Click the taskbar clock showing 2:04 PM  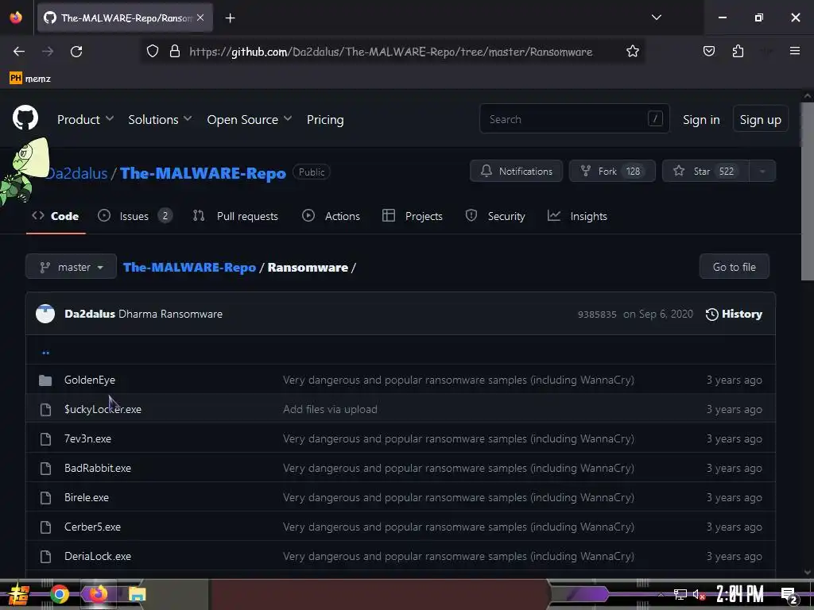(740, 594)
